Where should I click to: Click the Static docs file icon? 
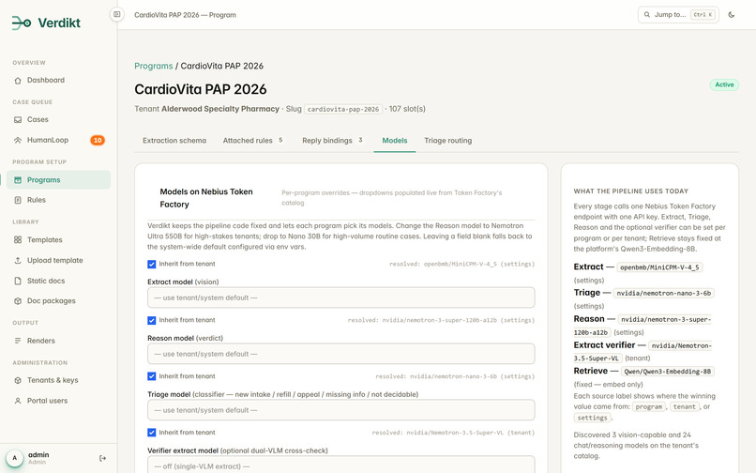pyautogui.click(x=18, y=281)
